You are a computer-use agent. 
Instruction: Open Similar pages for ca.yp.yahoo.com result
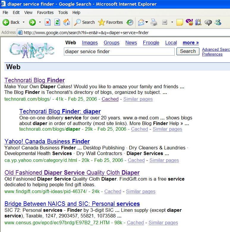[164, 160]
